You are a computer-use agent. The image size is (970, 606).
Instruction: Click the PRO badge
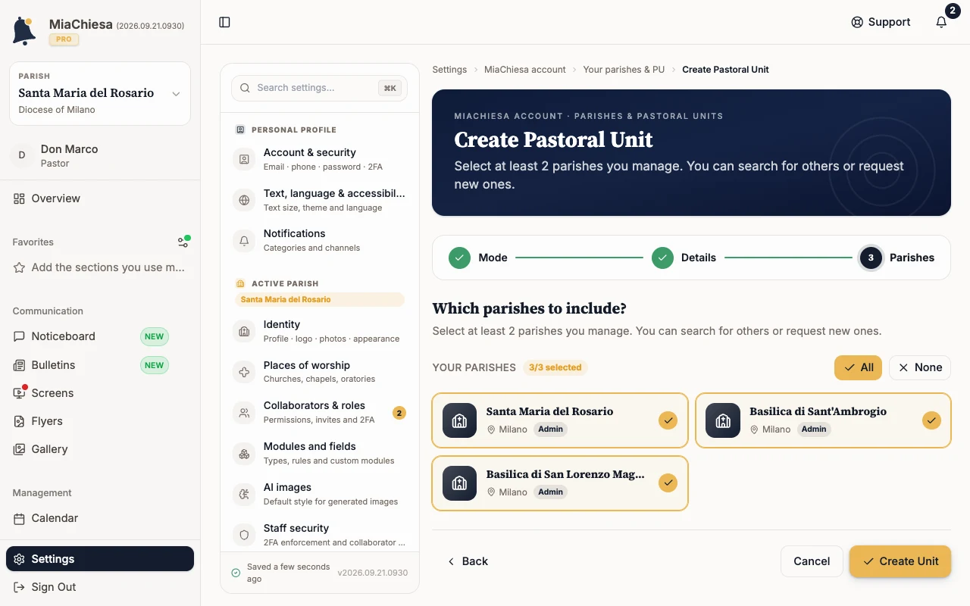64,39
